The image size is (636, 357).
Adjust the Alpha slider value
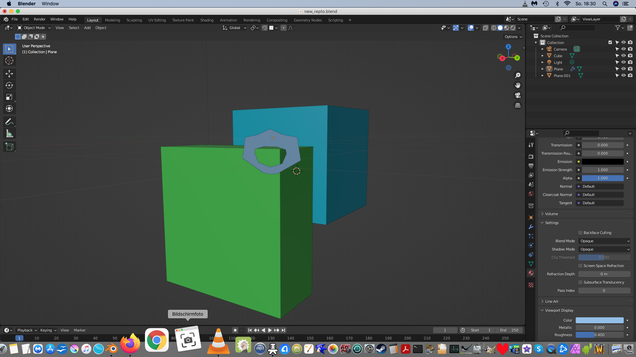603,178
